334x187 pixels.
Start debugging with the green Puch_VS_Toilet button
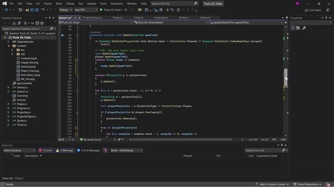click(x=111, y=10)
